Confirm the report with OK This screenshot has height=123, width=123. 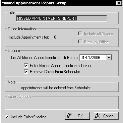click(77, 116)
